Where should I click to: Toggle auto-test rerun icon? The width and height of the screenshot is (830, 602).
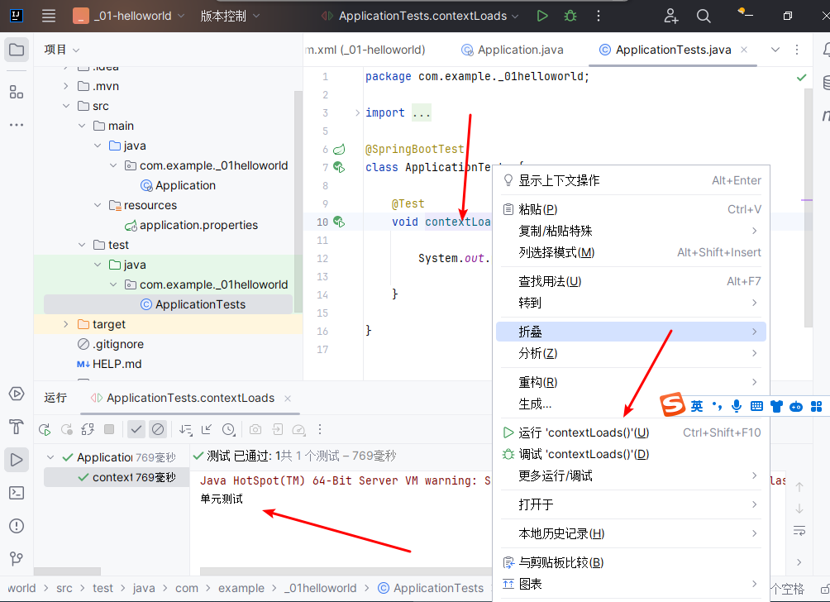click(x=88, y=429)
